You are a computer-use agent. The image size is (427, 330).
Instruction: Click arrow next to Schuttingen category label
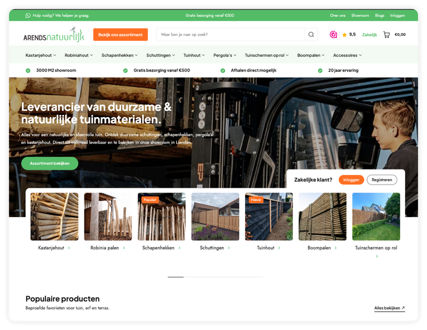click(x=229, y=248)
